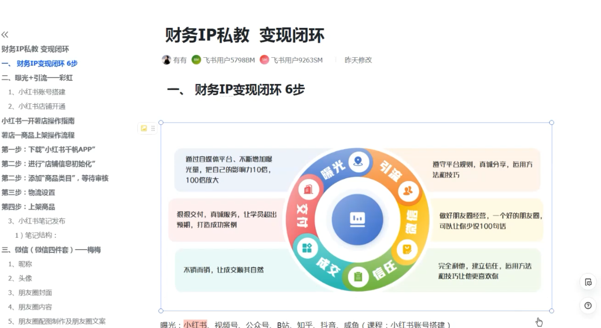Click the image block type icon
The width and height of the screenshot is (601, 328).
click(x=144, y=129)
